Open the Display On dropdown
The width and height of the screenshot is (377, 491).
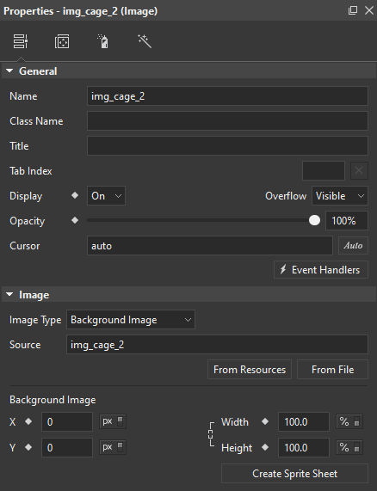(x=106, y=196)
